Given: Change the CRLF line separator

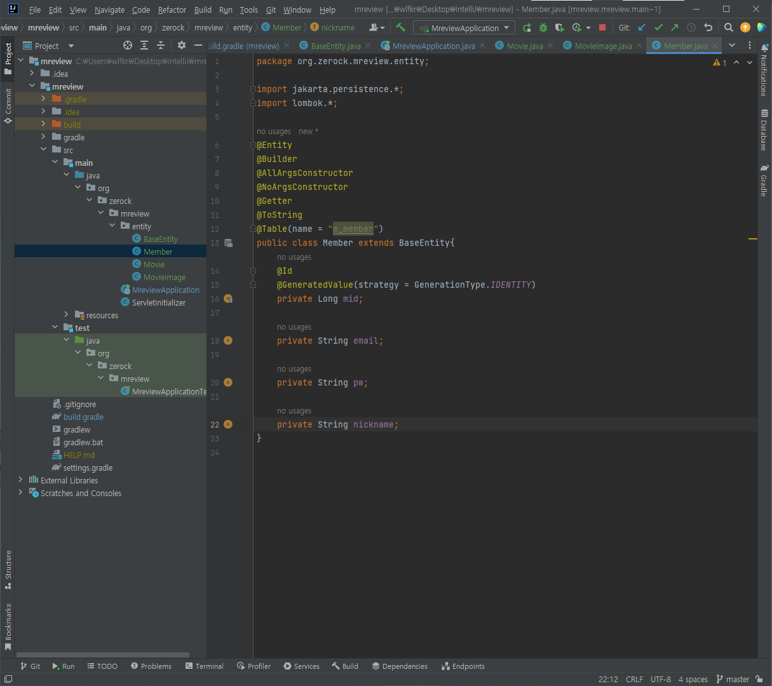Looking at the screenshot, I should click(634, 679).
